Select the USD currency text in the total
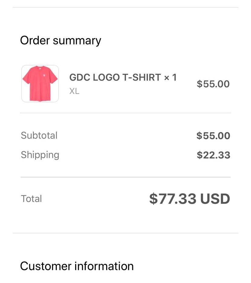Viewport: 251px width, 283px height. click(x=215, y=199)
